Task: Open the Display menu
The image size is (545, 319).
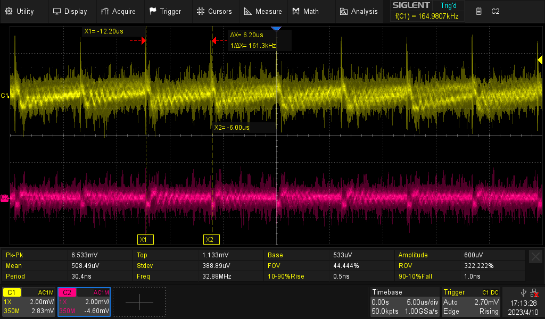Action: pos(70,12)
